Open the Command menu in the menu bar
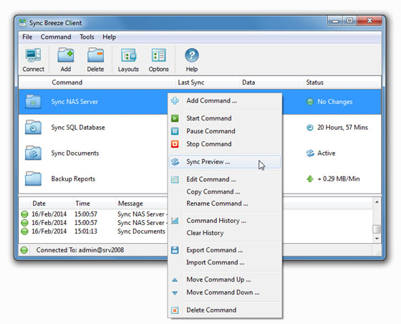The image size is (401, 324). click(56, 37)
